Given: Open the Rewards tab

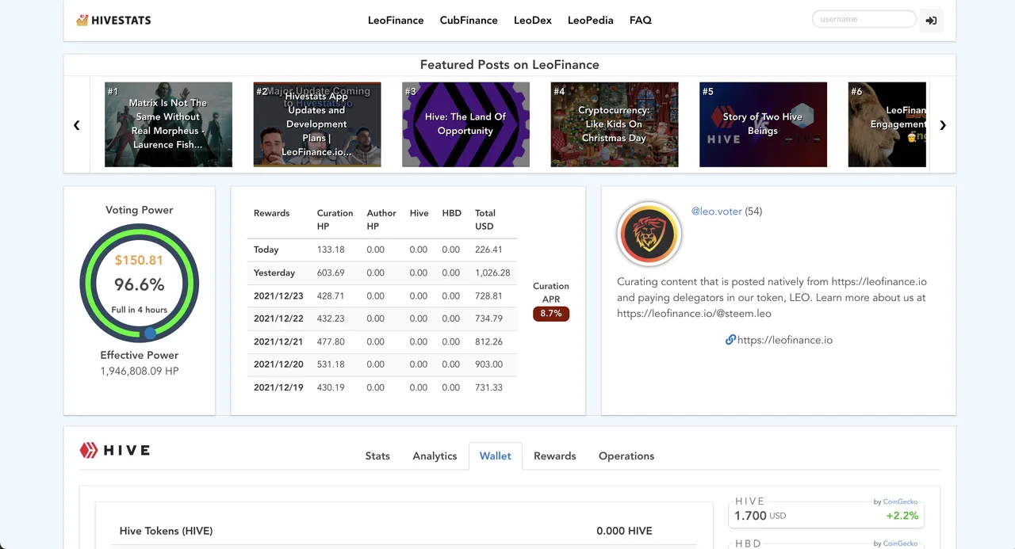Looking at the screenshot, I should pyautogui.click(x=555, y=456).
